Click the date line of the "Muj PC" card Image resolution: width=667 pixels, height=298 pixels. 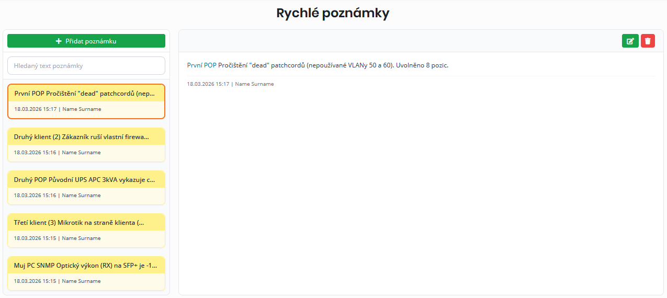click(x=58, y=281)
